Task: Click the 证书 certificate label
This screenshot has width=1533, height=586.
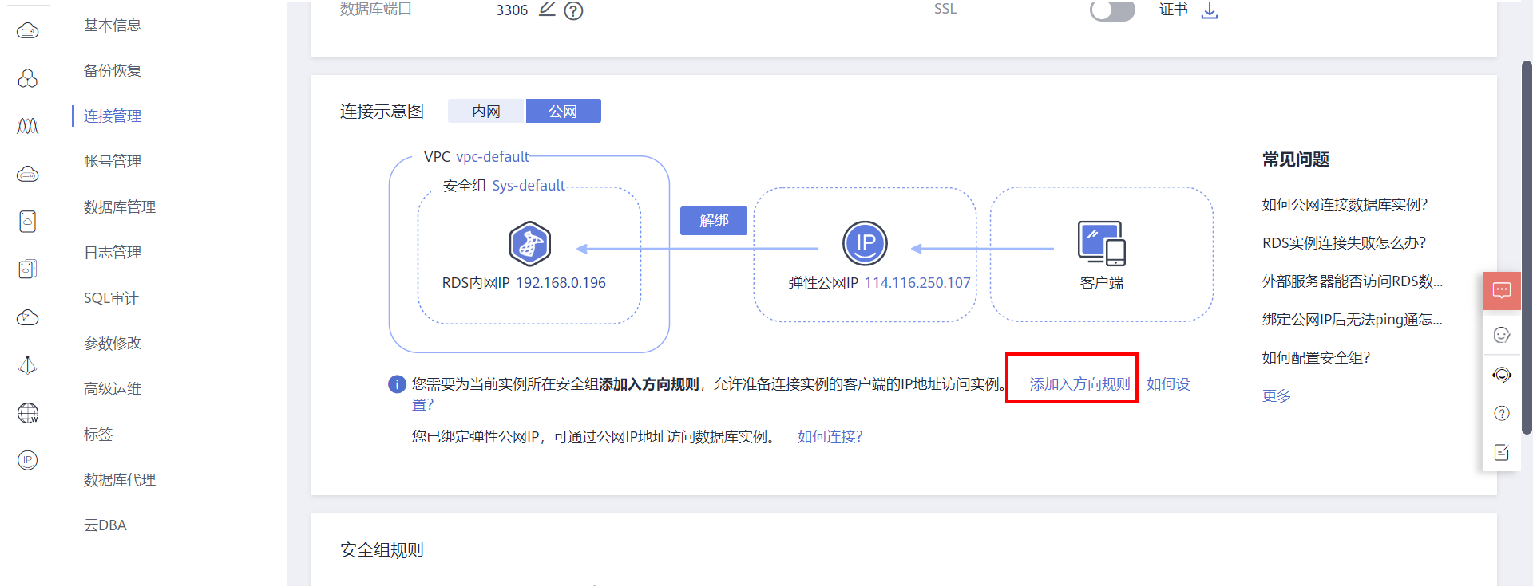Action: point(1174,10)
